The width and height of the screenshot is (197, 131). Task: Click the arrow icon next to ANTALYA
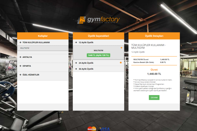tap(20, 57)
